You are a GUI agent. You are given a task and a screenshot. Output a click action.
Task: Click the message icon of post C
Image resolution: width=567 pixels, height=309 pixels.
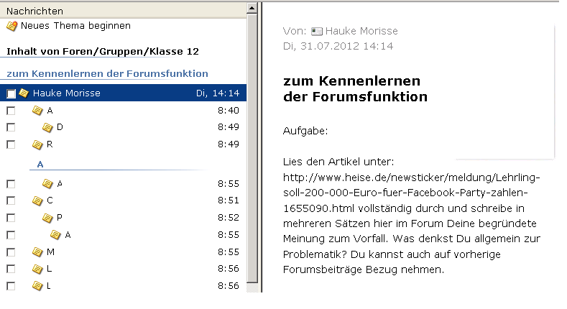coord(37,200)
